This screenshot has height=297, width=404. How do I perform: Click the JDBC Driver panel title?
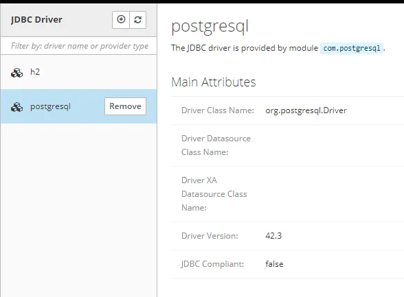click(x=36, y=19)
